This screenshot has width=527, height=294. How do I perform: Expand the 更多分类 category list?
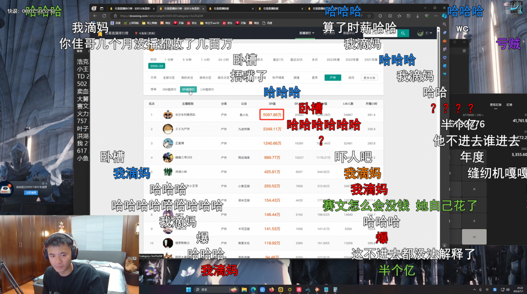coord(369,78)
